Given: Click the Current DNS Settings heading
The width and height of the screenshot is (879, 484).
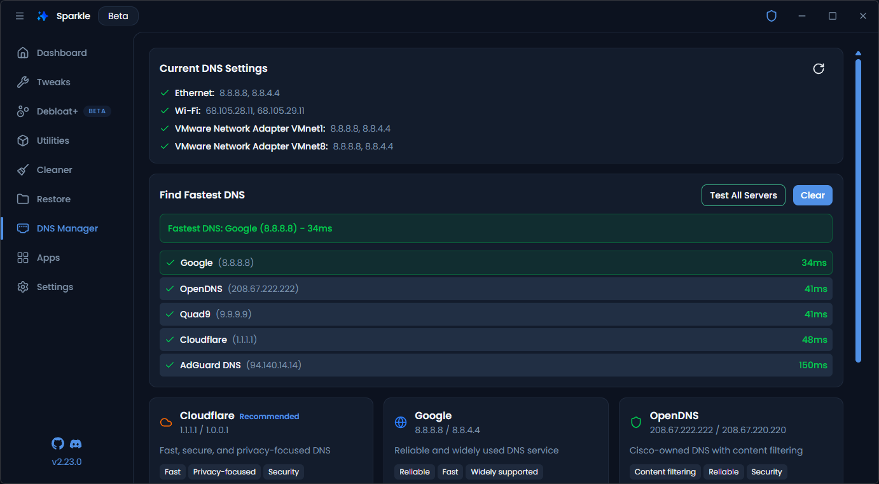Looking at the screenshot, I should (214, 69).
